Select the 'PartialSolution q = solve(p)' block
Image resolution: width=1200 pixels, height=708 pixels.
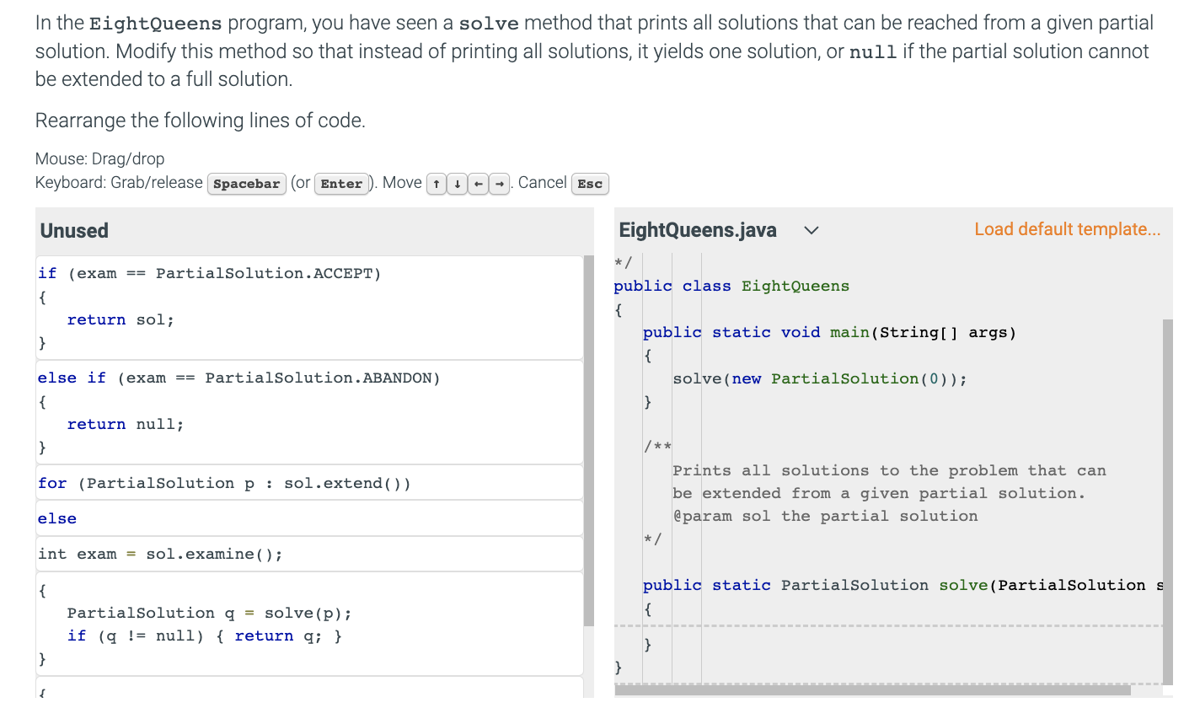[x=309, y=624]
